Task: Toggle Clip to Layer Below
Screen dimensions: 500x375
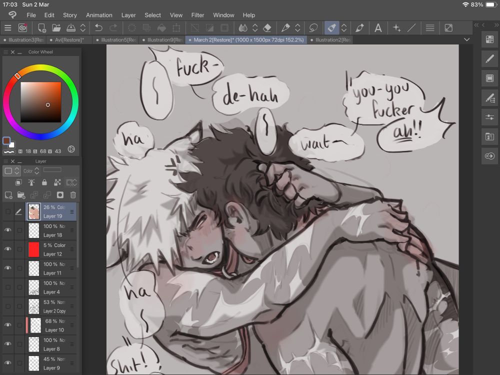Action: [x=18, y=182]
